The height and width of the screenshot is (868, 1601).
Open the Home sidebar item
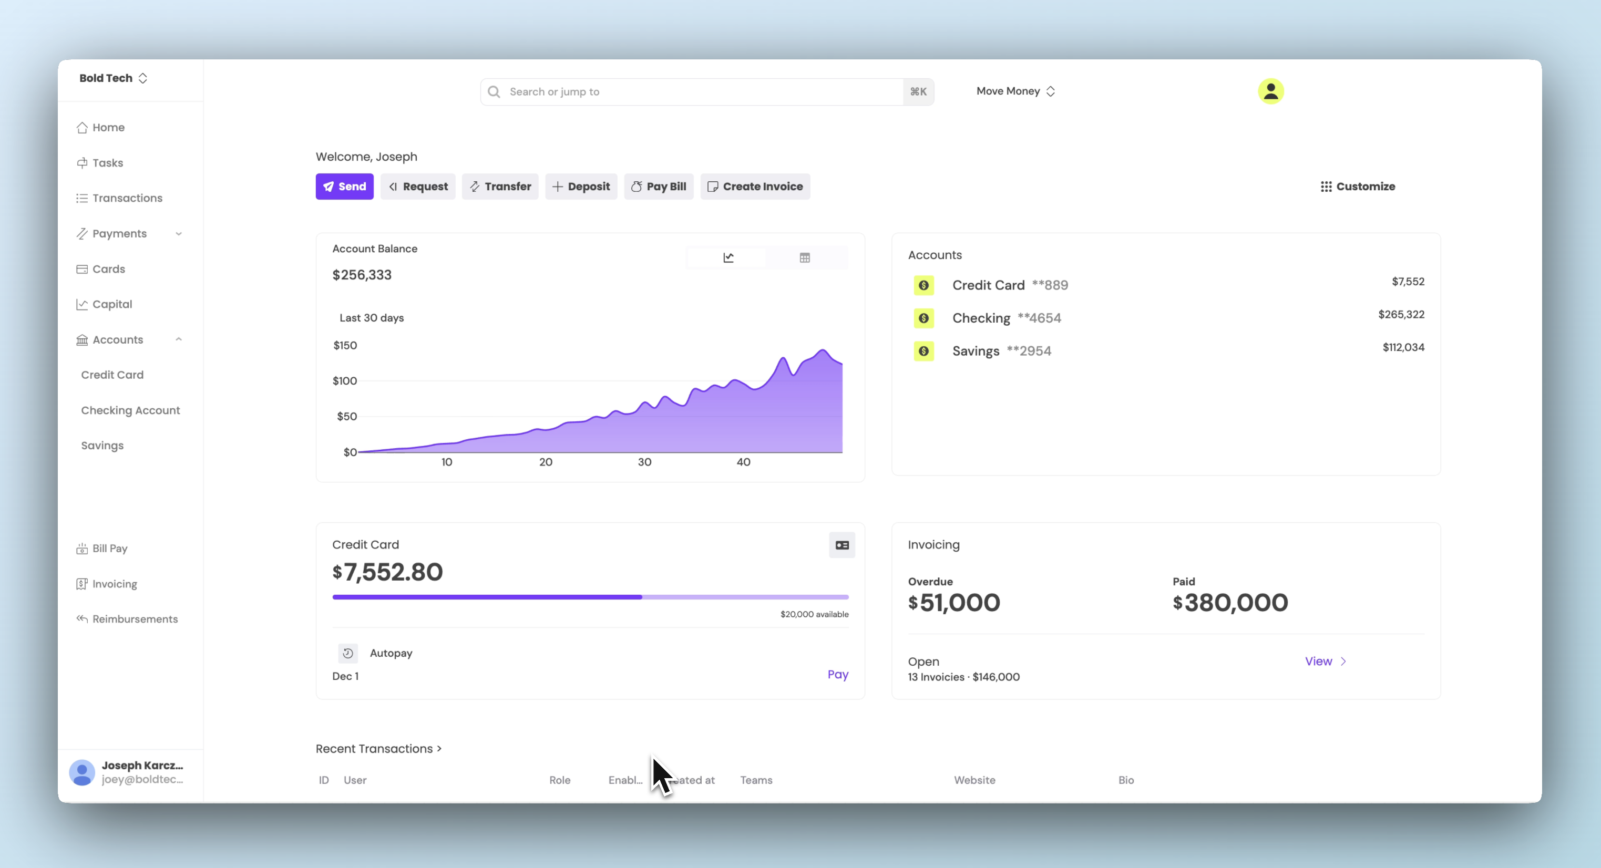coord(101,127)
